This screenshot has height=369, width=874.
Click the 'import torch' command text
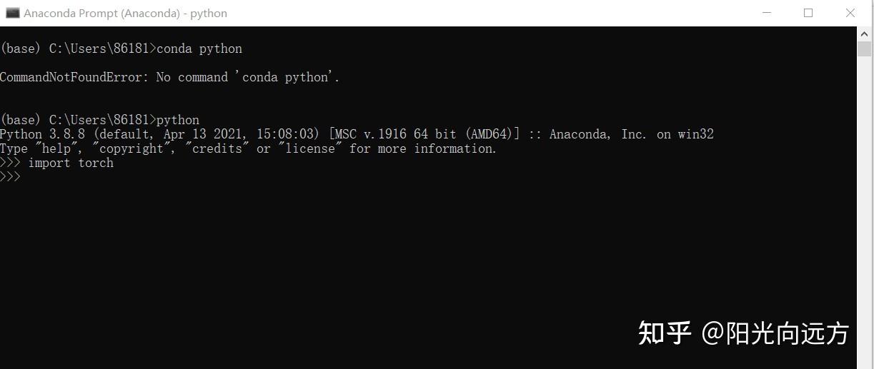point(71,163)
